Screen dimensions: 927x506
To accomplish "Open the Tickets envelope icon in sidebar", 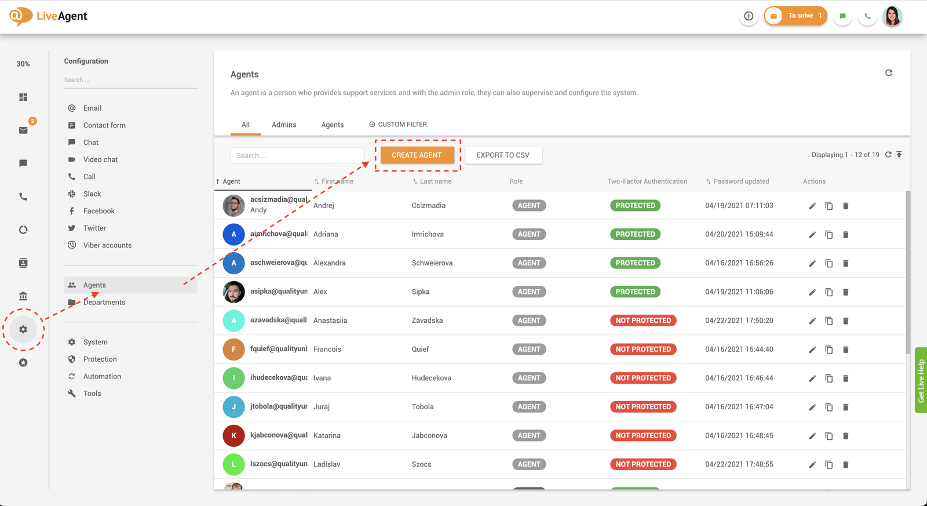I will pyautogui.click(x=23, y=130).
